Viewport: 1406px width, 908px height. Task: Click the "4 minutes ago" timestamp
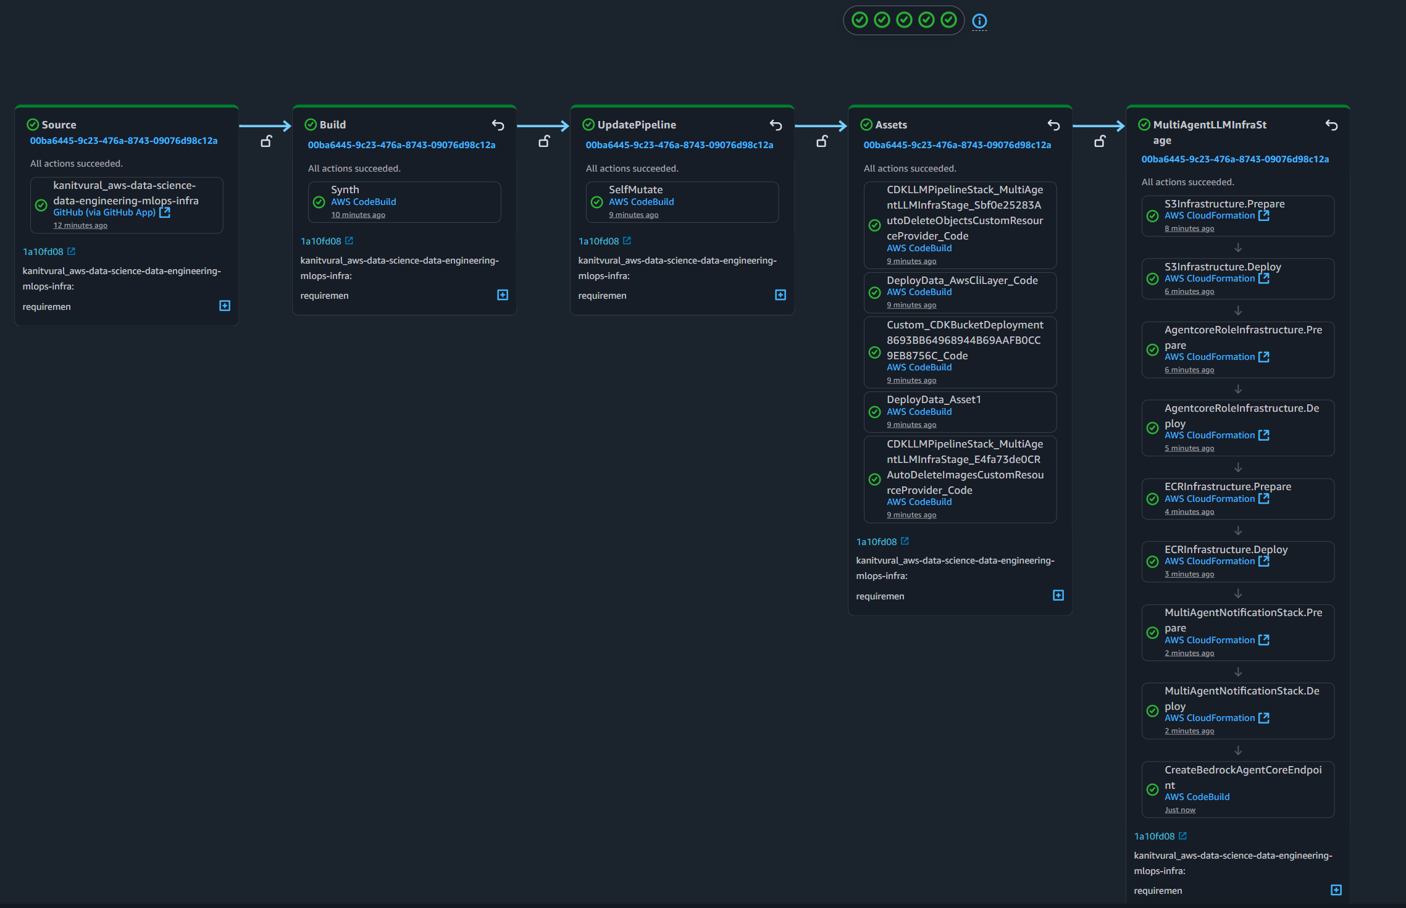click(x=1189, y=512)
